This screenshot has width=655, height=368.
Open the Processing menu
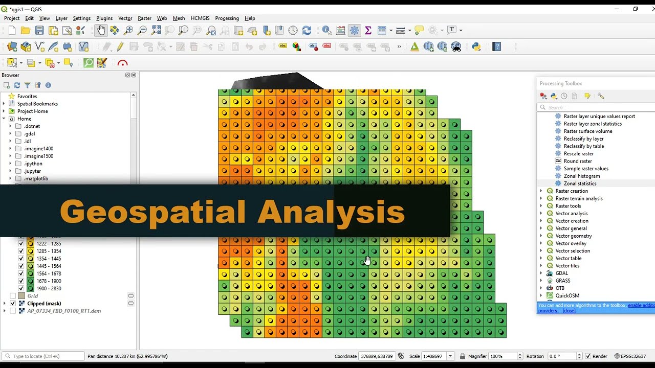(227, 18)
